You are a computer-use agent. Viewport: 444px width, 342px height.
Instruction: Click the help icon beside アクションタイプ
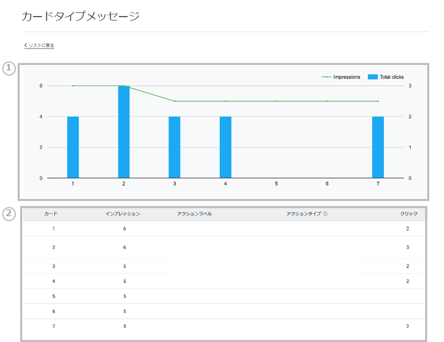[326, 214]
